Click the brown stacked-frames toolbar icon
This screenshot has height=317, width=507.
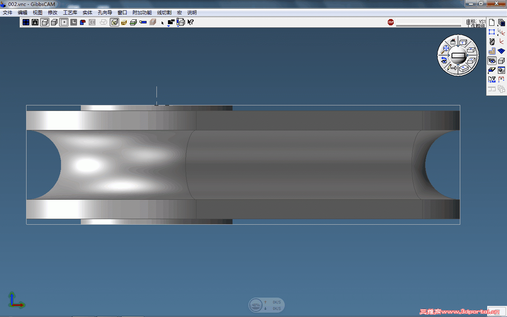[x=152, y=22]
